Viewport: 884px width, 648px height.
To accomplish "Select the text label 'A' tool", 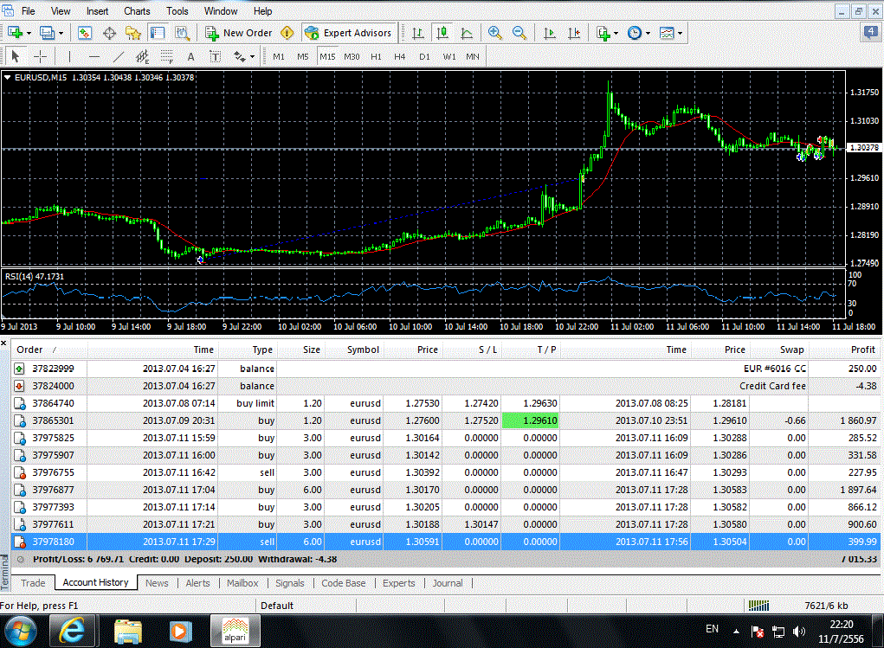I will pos(191,57).
